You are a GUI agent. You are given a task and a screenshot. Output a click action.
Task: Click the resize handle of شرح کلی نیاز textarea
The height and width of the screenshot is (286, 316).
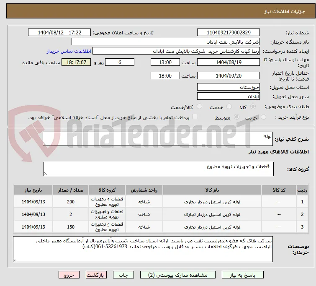(x=45, y=143)
